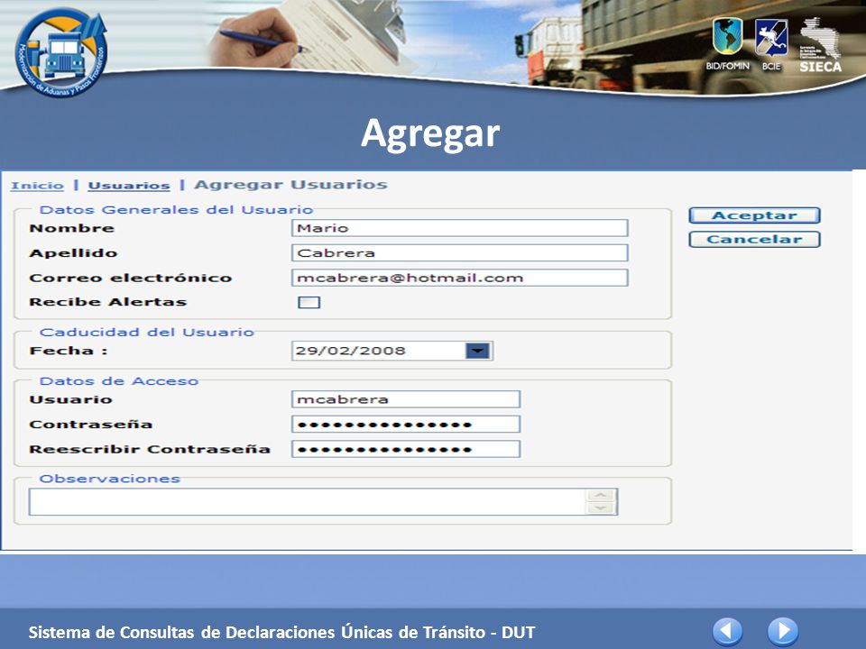Click the Aceptar button
Viewport: 866px width, 649px height.
tap(754, 215)
